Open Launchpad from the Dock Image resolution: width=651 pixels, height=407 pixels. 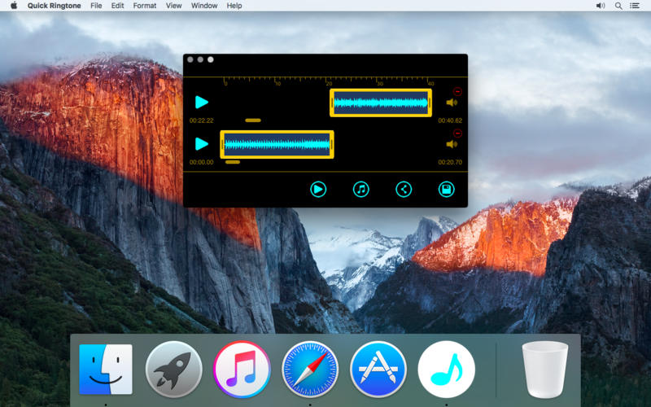174,370
